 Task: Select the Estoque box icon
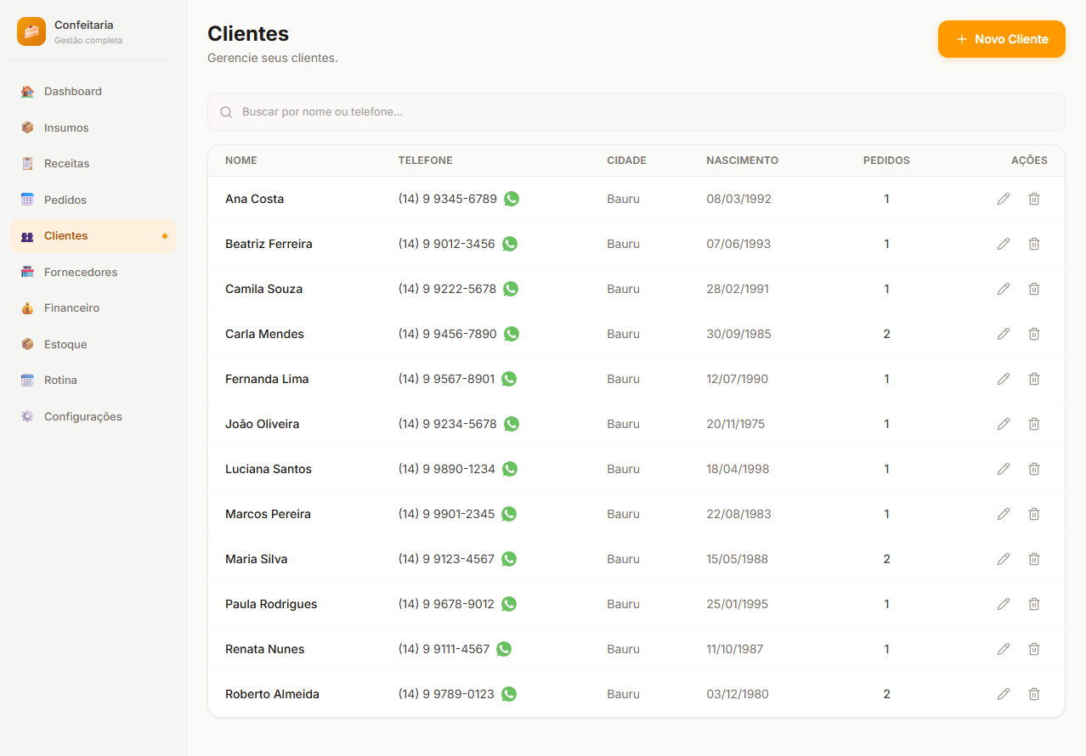pos(28,344)
